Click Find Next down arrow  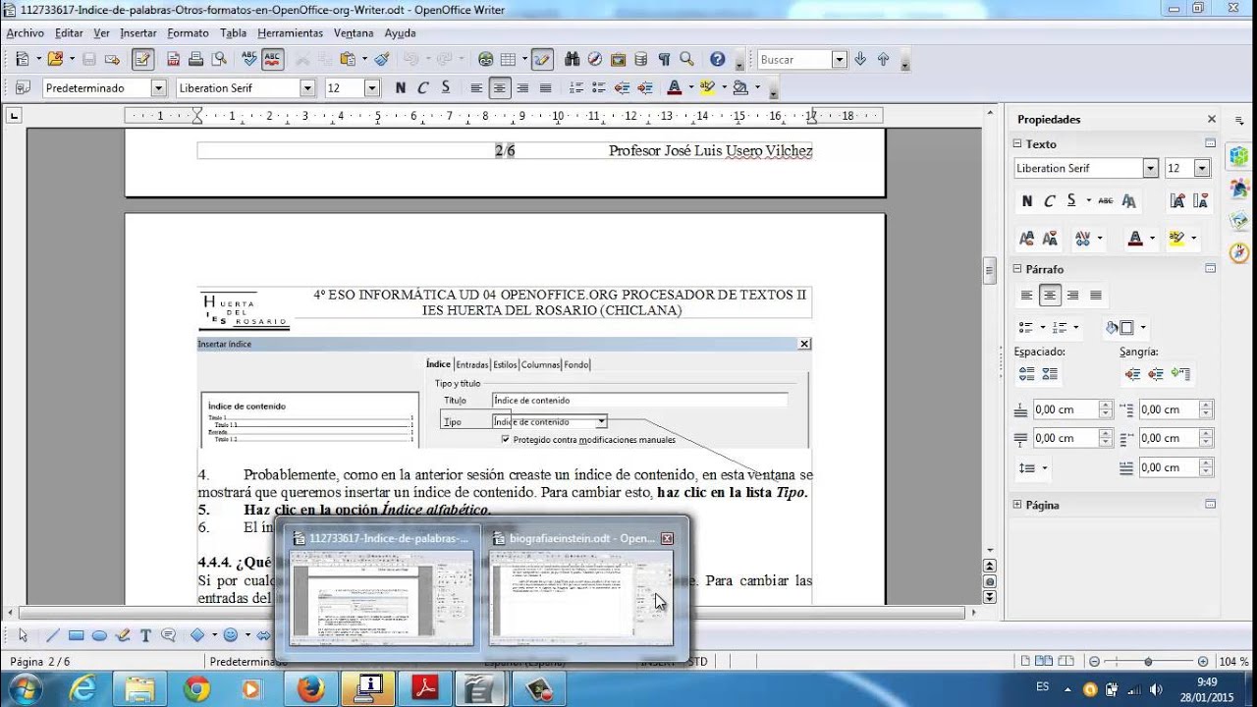[860, 59]
